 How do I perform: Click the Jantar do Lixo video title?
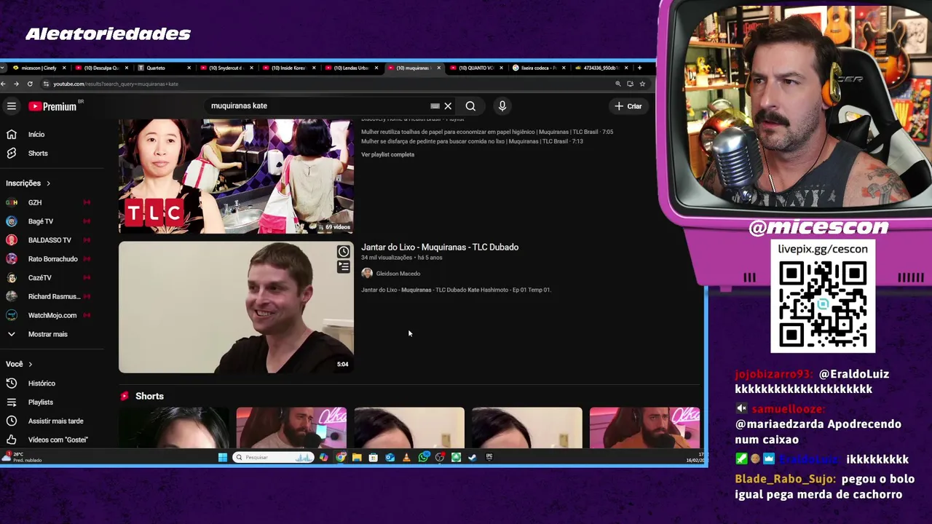pos(440,247)
